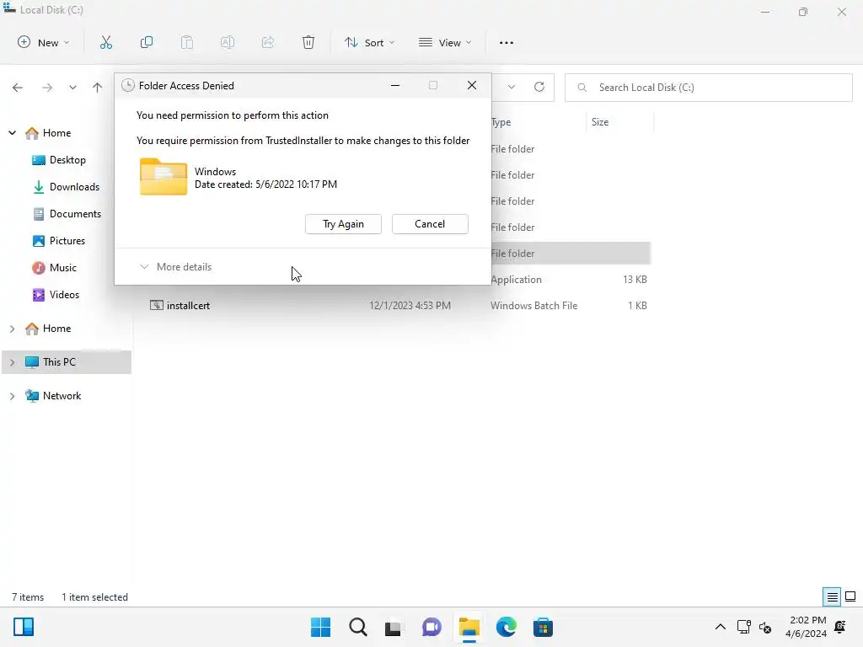This screenshot has height=647, width=863.
Task: Expand More details in the dialog
Action: [176, 267]
